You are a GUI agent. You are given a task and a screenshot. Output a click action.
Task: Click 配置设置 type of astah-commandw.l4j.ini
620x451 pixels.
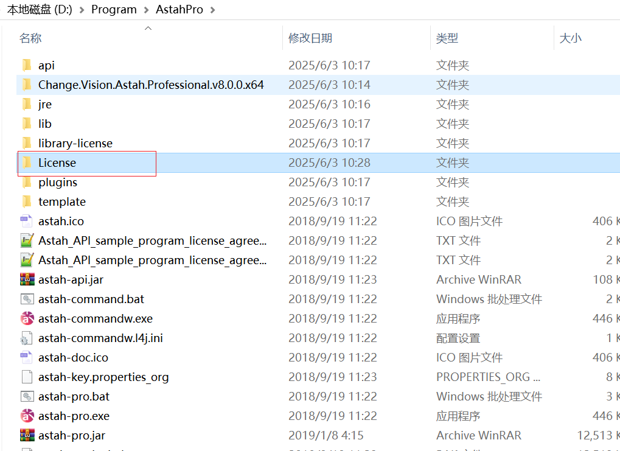(458, 338)
